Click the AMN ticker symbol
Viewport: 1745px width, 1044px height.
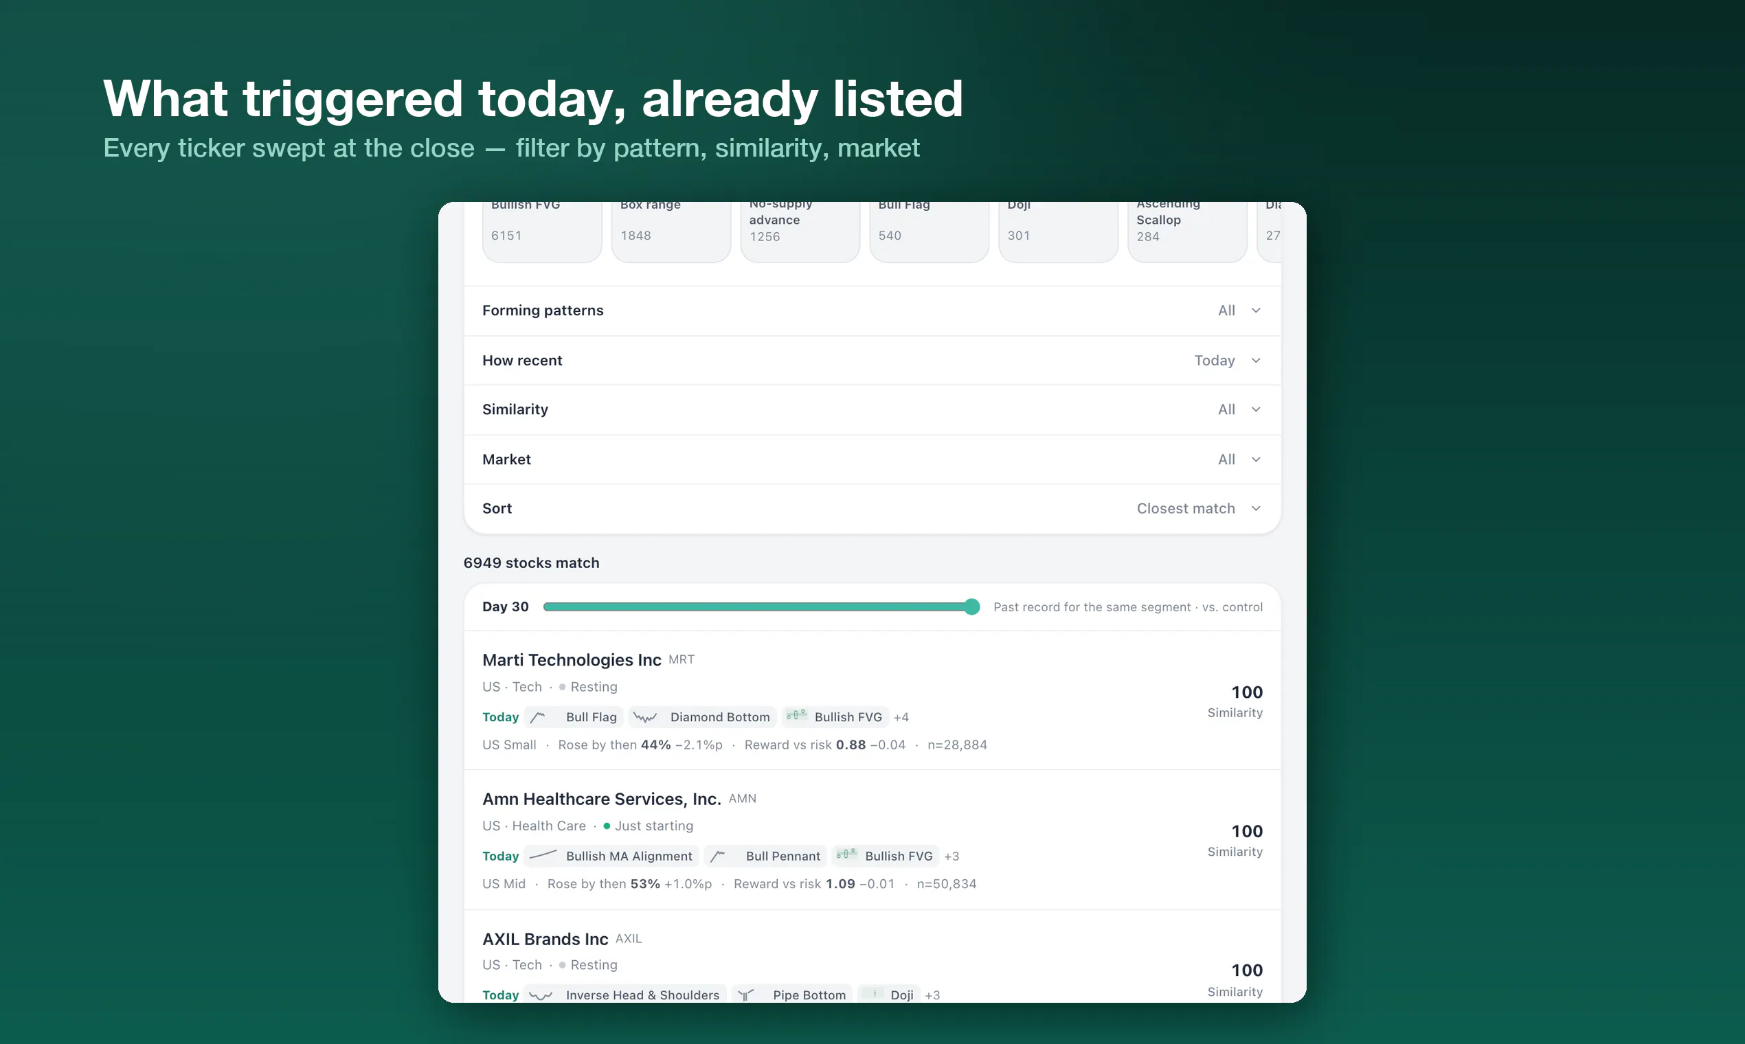pyautogui.click(x=743, y=799)
